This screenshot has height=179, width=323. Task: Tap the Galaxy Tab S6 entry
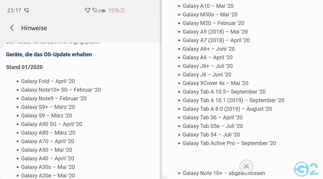(x=212, y=117)
